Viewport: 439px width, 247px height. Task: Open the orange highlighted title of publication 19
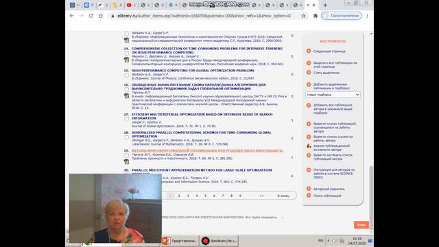(x=207, y=151)
